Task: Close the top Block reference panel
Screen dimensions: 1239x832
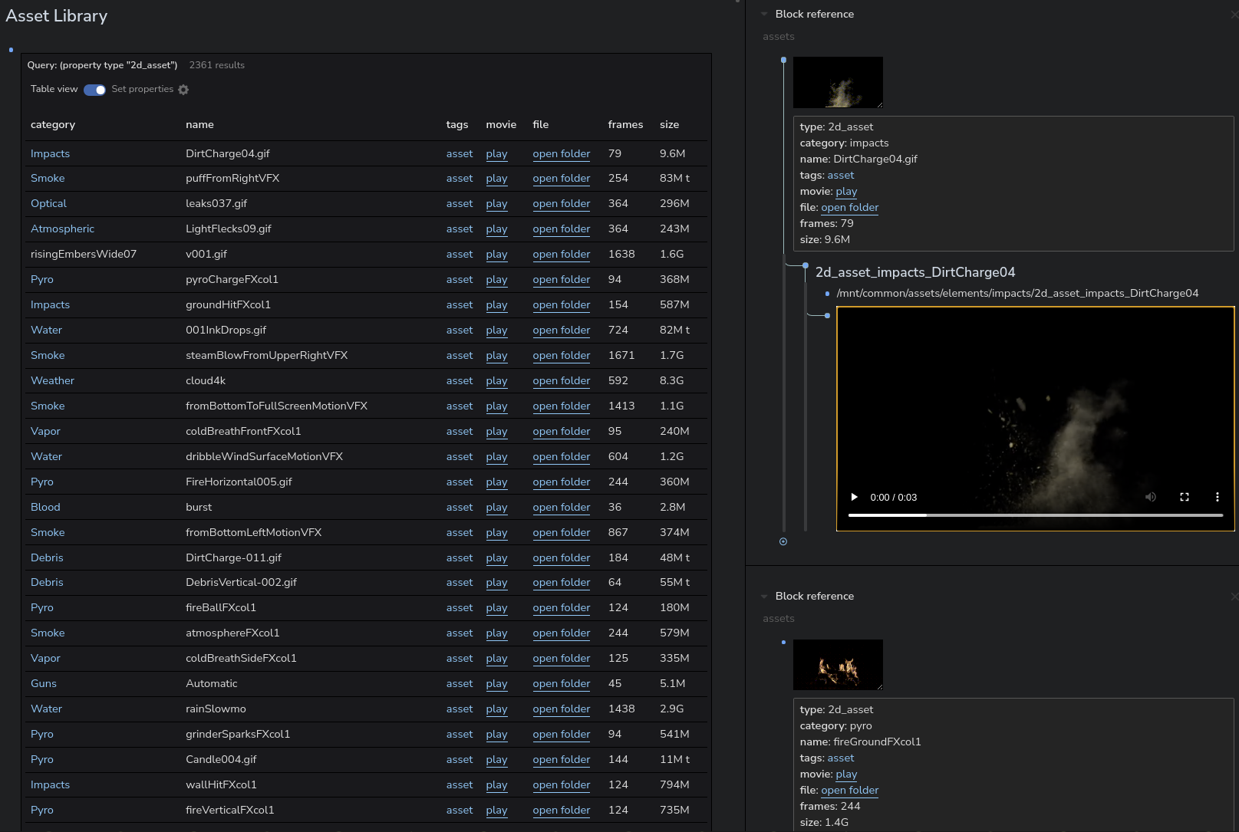Action: [x=1234, y=14]
